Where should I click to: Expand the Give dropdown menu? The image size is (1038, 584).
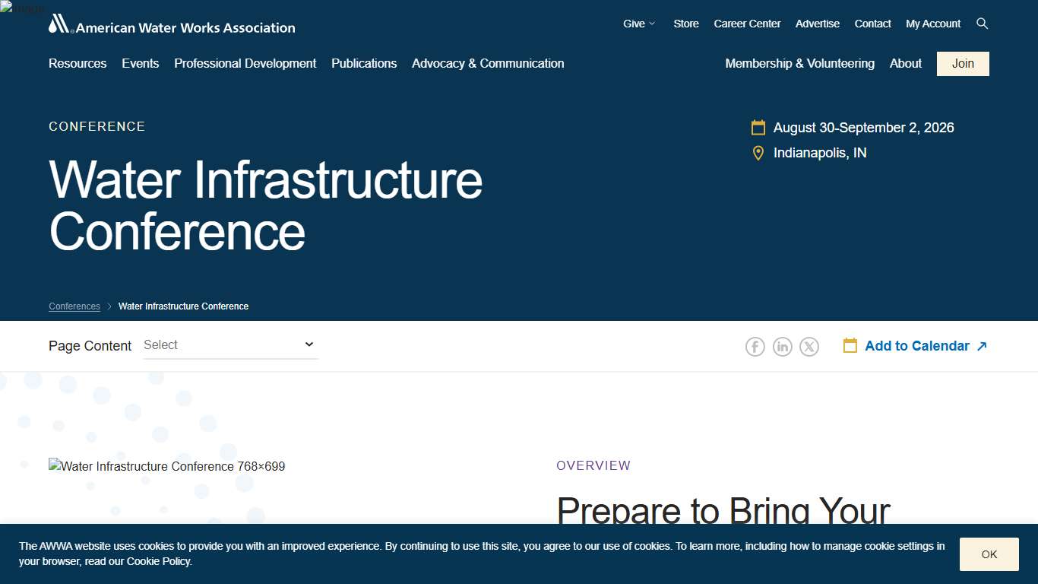pos(638,24)
